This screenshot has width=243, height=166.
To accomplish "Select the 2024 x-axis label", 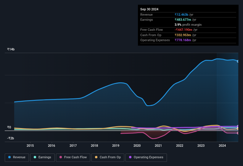I will (x=222, y=146).
